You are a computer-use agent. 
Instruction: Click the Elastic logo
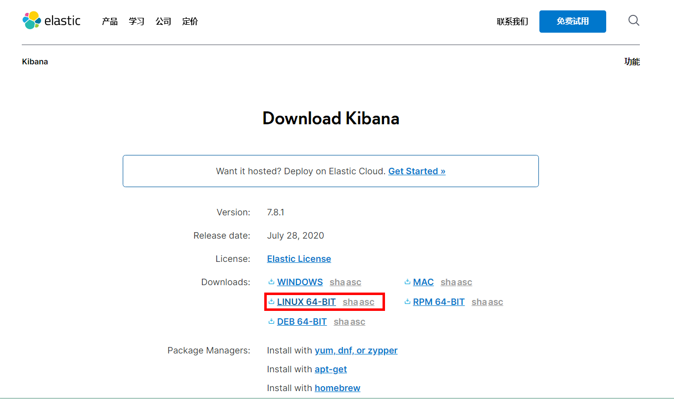pyautogui.click(x=51, y=21)
